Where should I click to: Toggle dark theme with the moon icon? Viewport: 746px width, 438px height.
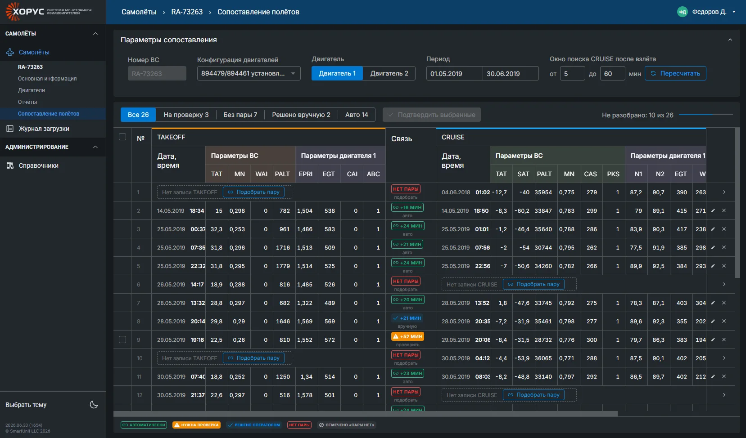point(94,405)
